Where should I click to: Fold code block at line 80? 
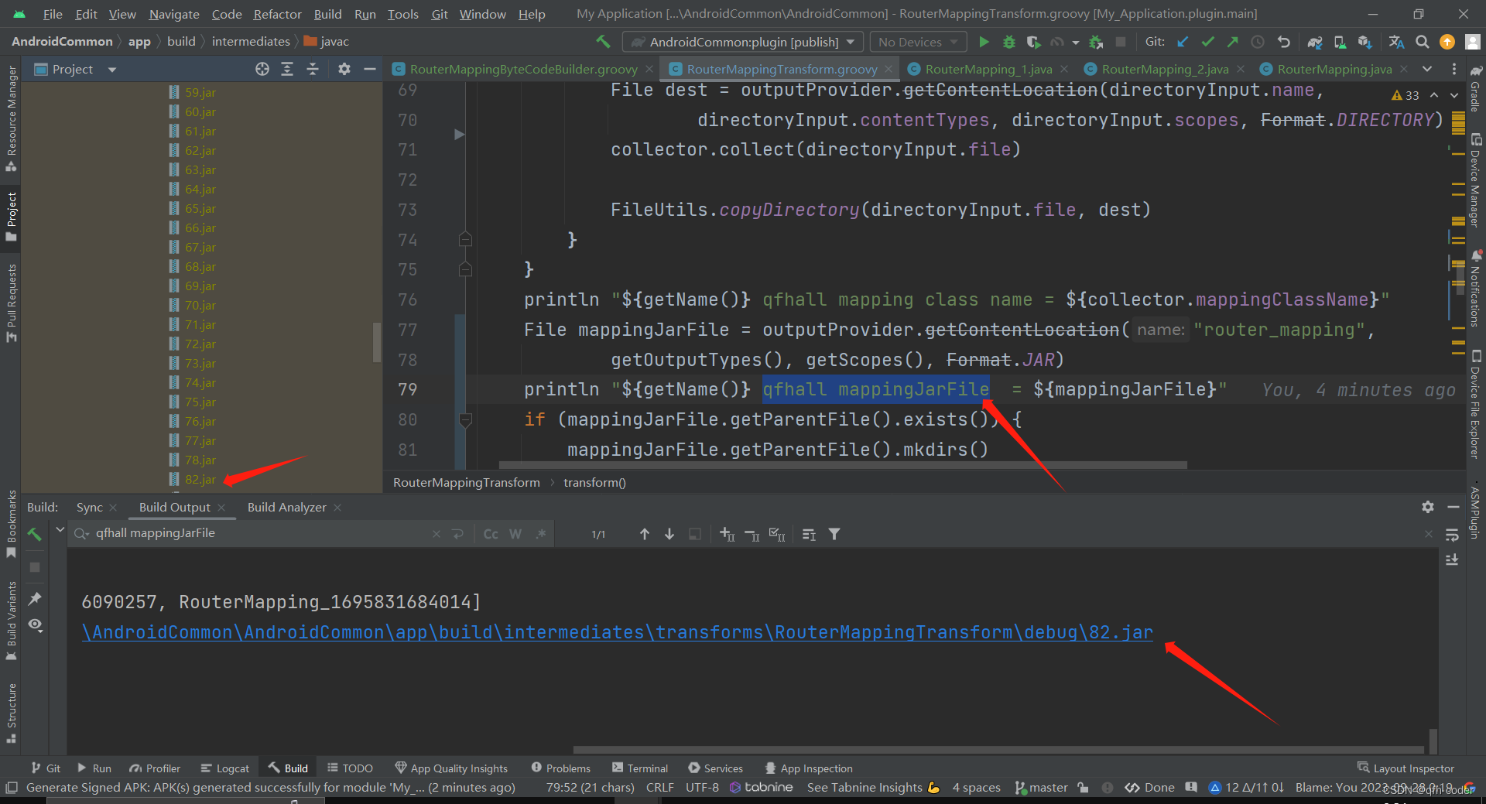point(465,420)
